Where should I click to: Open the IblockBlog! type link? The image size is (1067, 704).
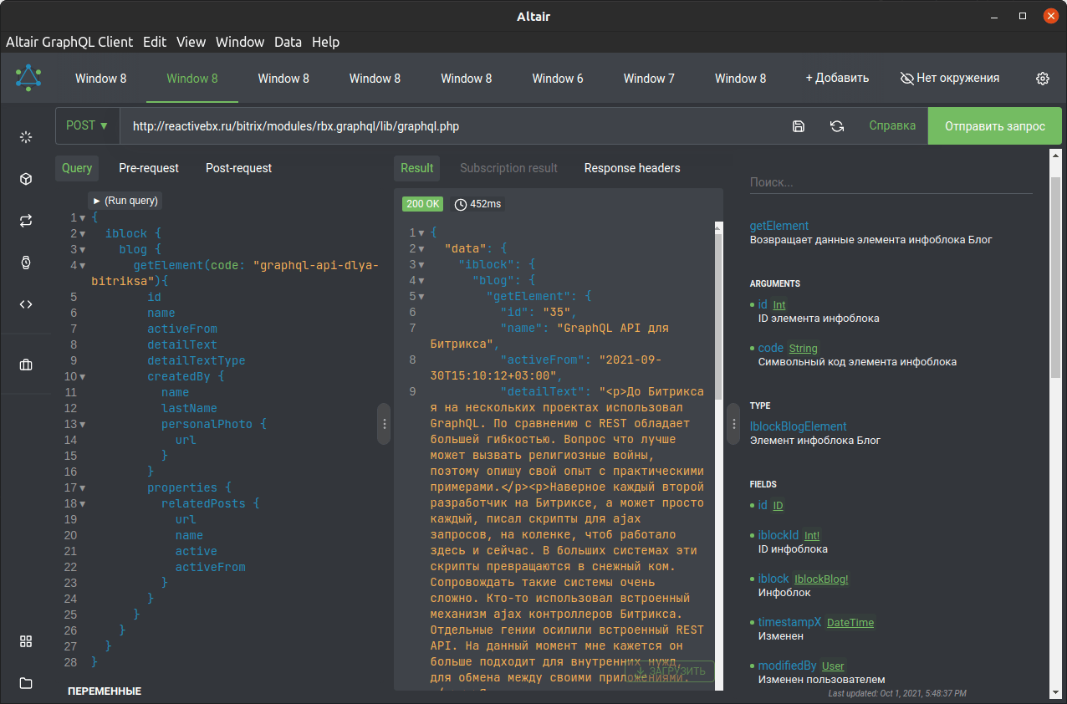(x=821, y=579)
